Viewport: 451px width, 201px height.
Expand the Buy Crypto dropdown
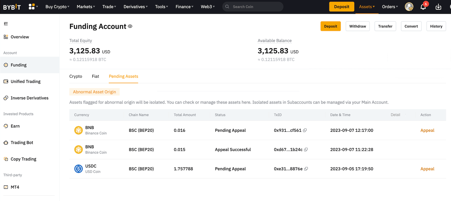(x=57, y=7)
